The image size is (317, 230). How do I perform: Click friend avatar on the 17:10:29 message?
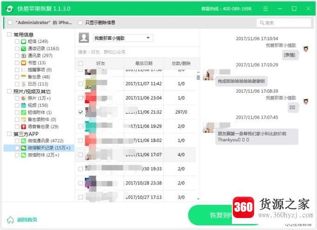click(208, 75)
